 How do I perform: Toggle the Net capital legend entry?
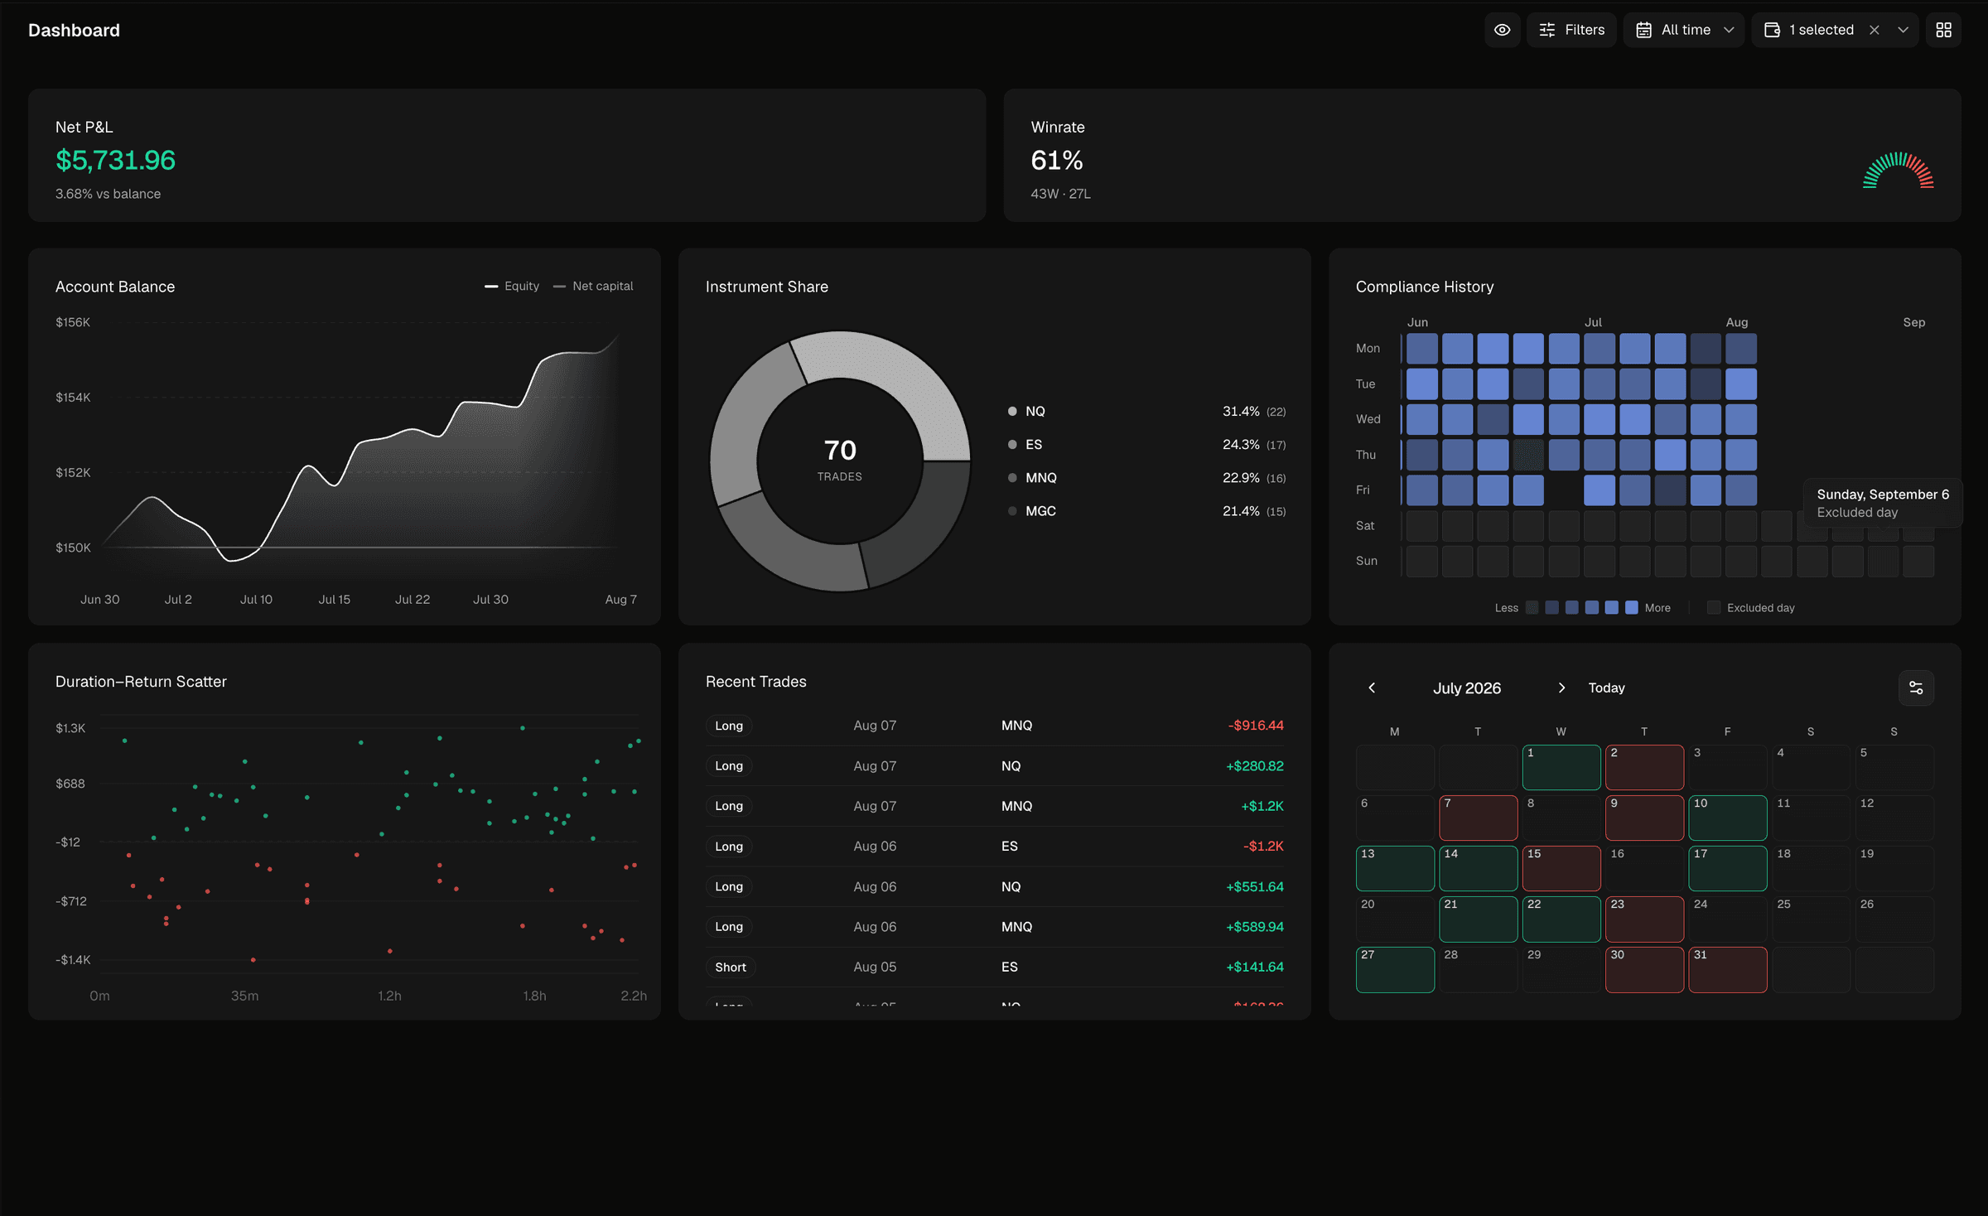[x=593, y=286]
